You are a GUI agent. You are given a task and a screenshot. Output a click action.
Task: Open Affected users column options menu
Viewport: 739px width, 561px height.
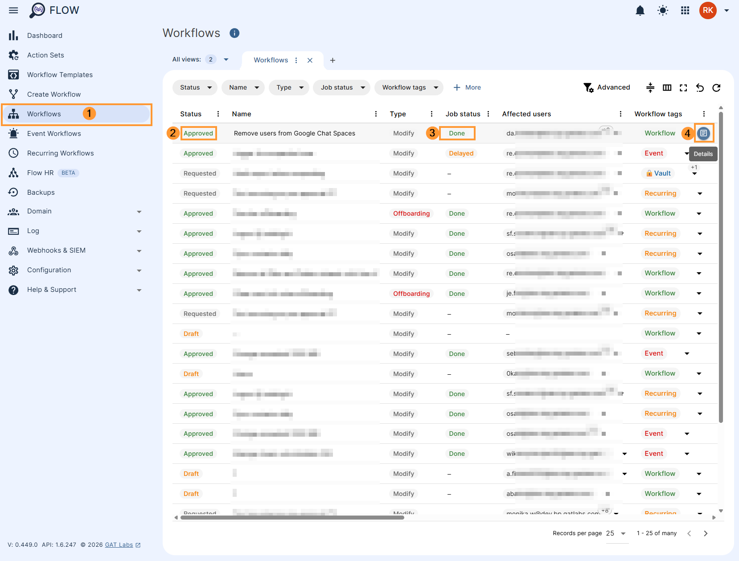click(x=620, y=114)
